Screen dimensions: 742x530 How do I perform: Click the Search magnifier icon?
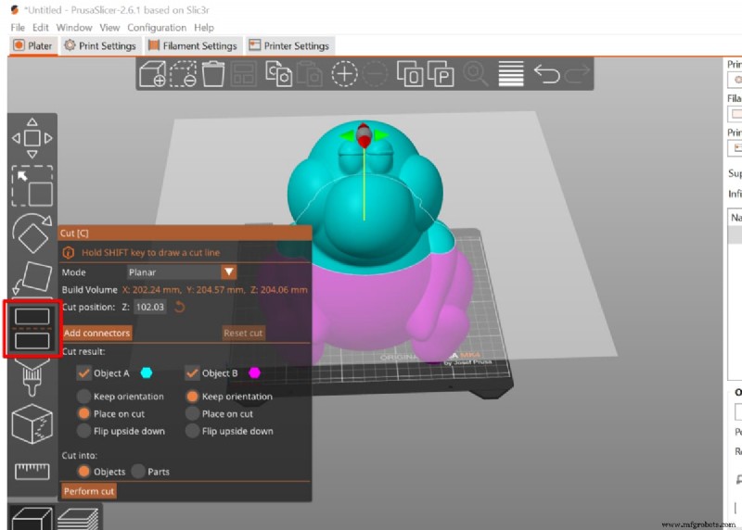point(475,74)
